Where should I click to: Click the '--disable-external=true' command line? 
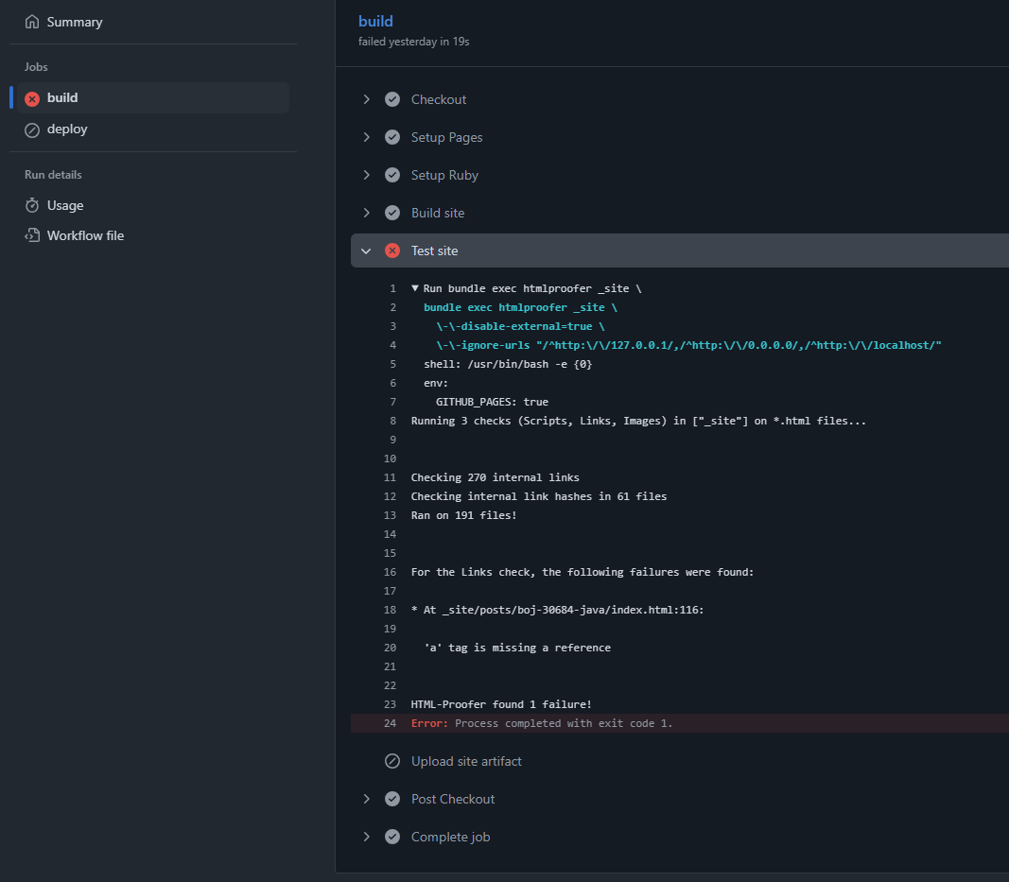click(x=520, y=326)
